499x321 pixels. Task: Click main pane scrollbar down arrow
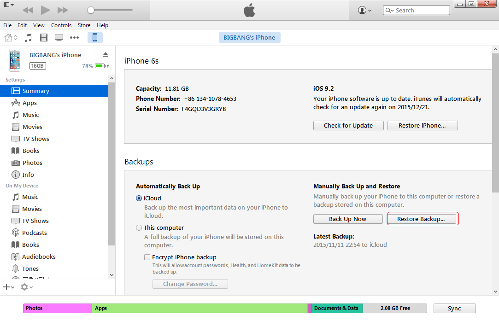[x=495, y=292]
